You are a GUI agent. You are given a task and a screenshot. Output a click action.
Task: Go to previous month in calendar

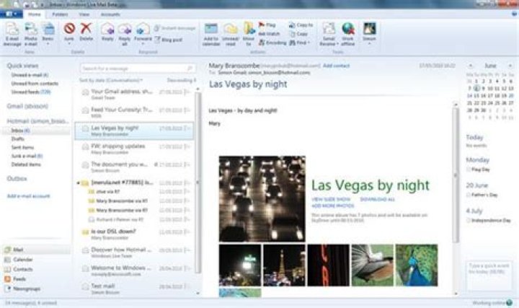[x=470, y=66]
